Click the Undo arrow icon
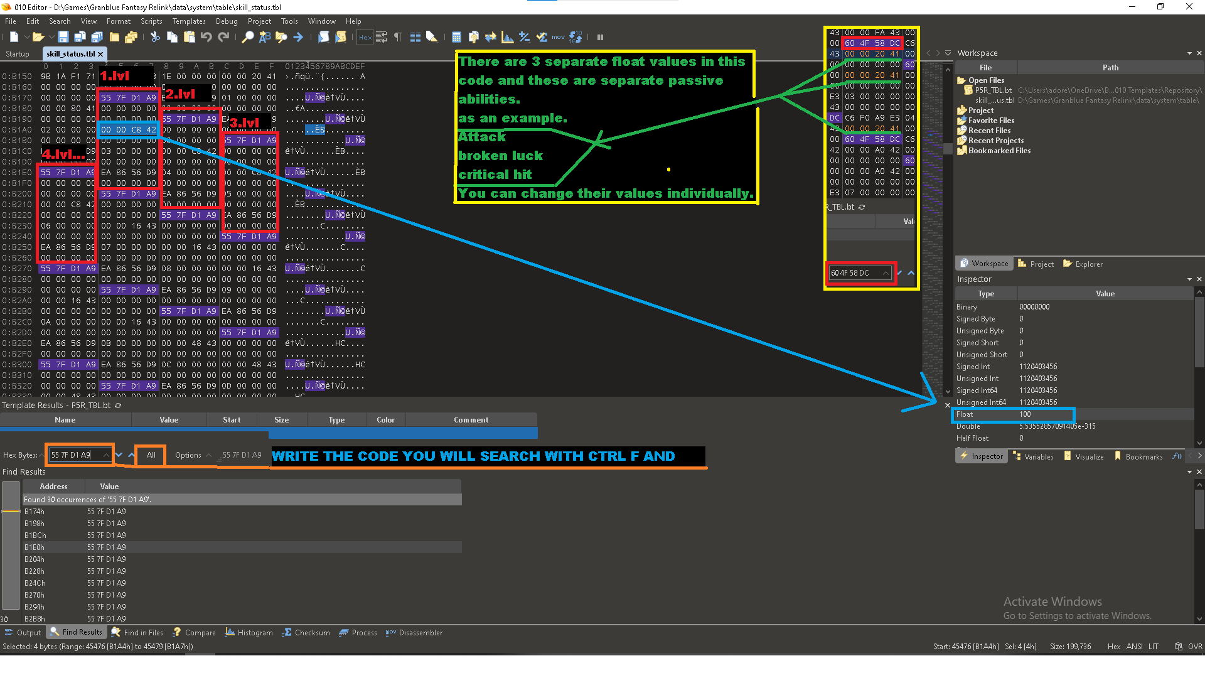 click(x=206, y=37)
